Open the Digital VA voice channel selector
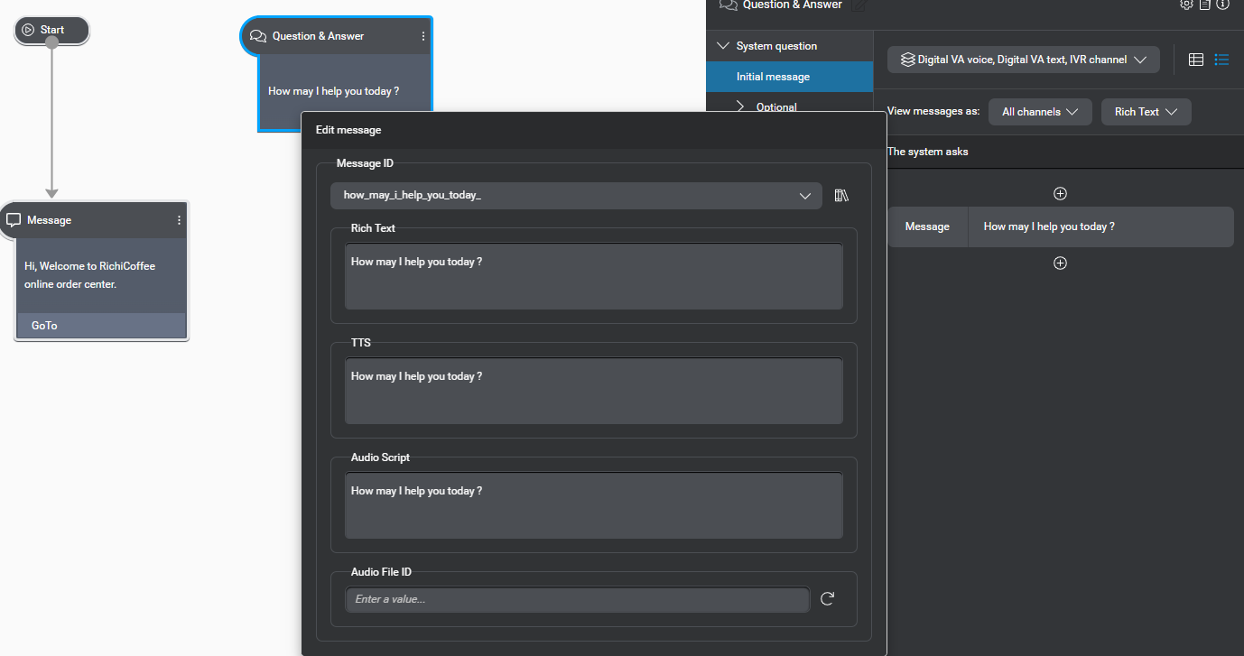This screenshot has width=1244, height=656. tap(1023, 60)
